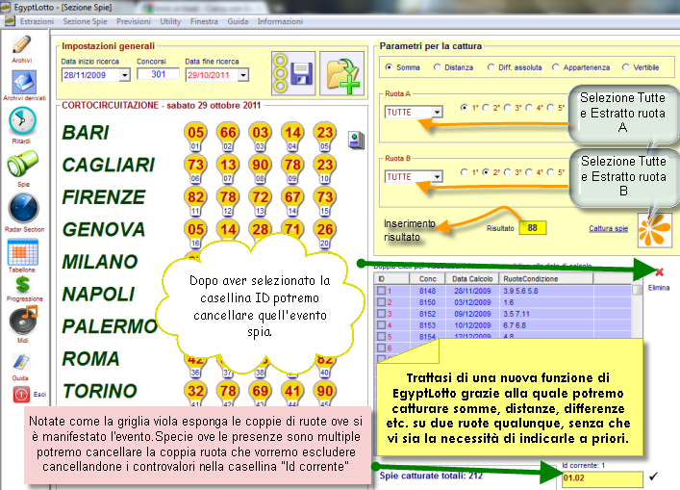Click the red Esci exit icon
This screenshot has height=490, width=680.
point(21,394)
